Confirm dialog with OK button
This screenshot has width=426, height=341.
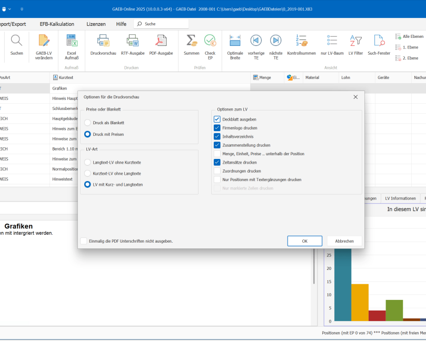304,241
